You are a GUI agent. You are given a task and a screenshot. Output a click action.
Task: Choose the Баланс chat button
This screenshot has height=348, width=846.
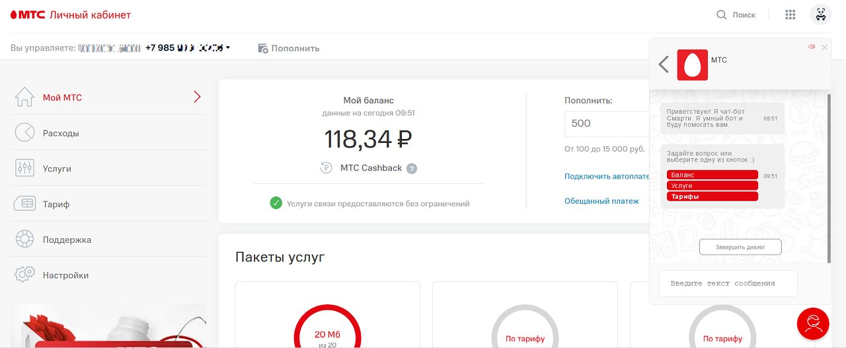[x=712, y=175]
